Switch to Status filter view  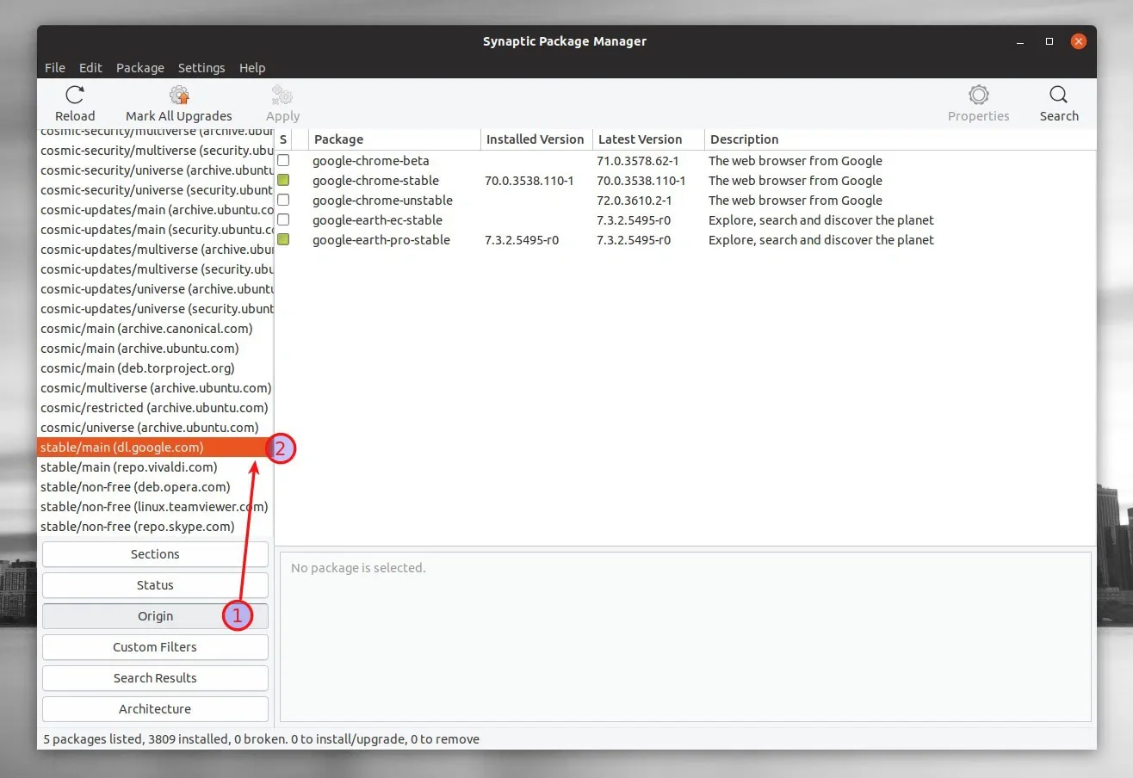pos(155,585)
